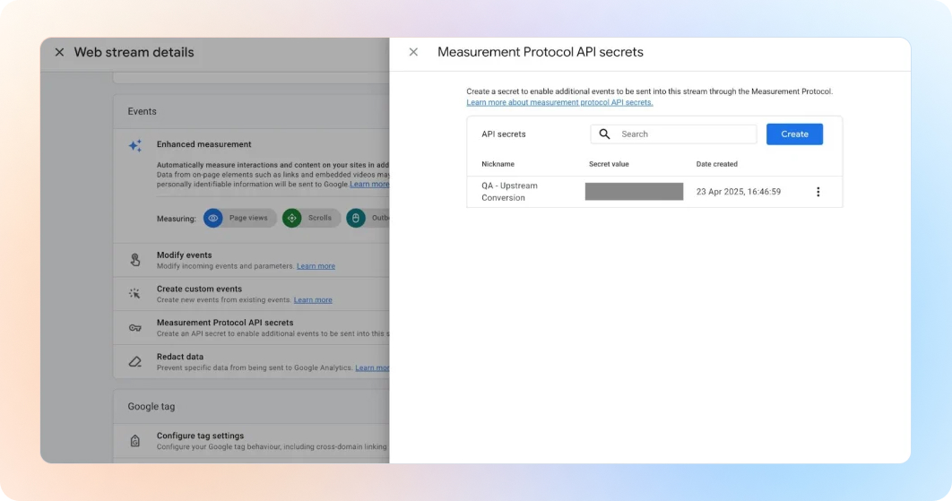Open the Learn more link under Redact data
The width and height of the screenshot is (952, 501).
(372, 368)
